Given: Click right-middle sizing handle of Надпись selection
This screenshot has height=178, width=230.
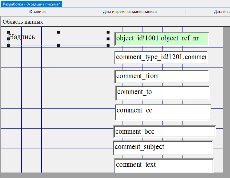Looking at the screenshot, I should [108, 39].
